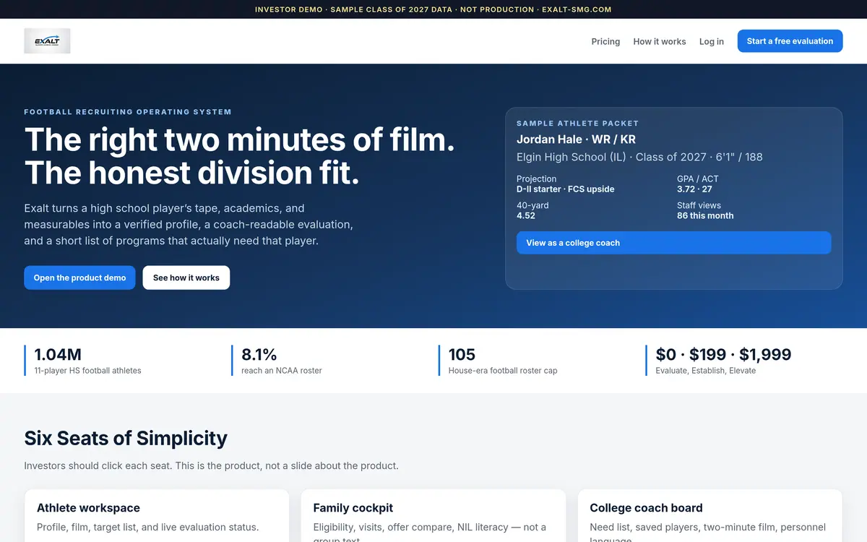867x542 pixels.
Task: Click Staff views value 86 this month
Action: (x=705, y=215)
